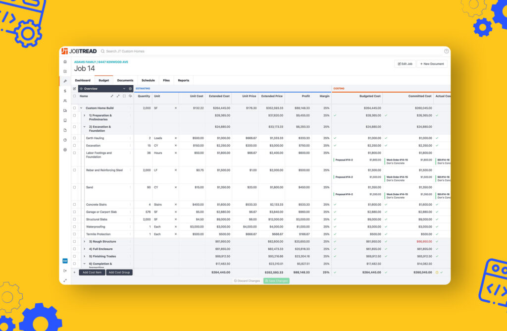Click the blue user avatar badge
Image resolution: width=507 pixels, height=331 pixels.
(x=65, y=261)
